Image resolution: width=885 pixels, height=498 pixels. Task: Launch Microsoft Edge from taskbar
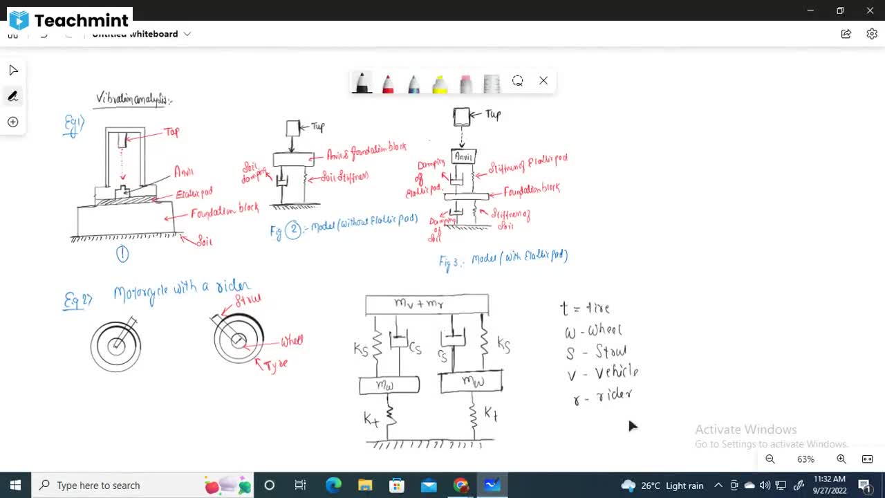pyautogui.click(x=333, y=486)
